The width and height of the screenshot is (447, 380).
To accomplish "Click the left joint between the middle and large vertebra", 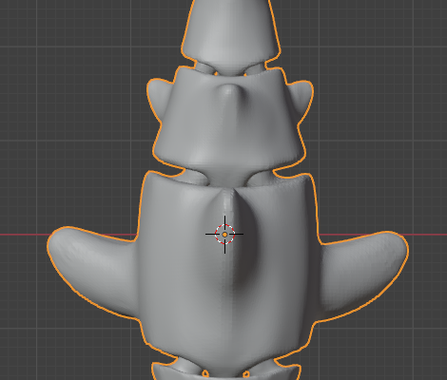I will coord(194,177).
